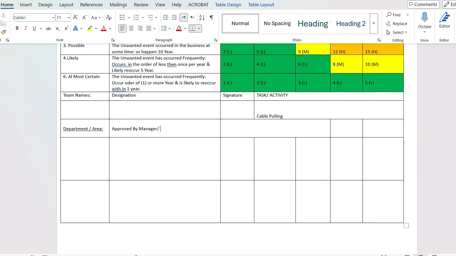
Task: Increase paragraph indent
Action: coord(174,18)
